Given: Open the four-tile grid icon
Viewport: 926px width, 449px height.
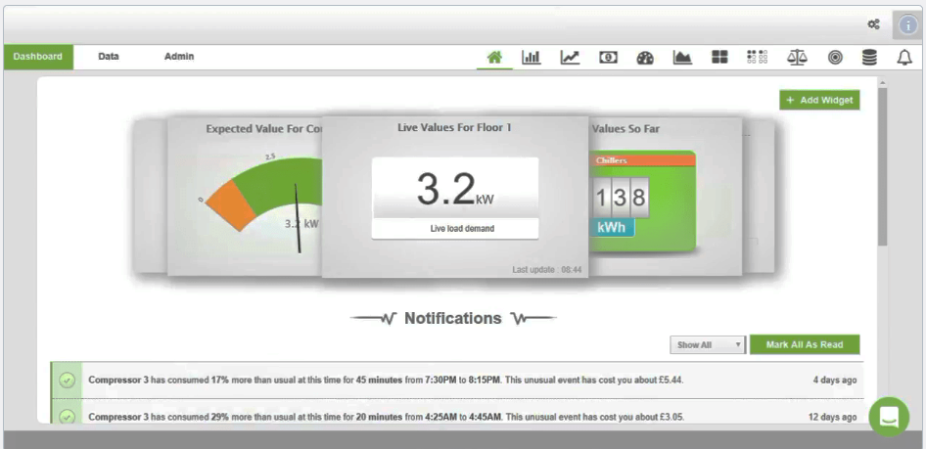Looking at the screenshot, I should (x=719, y=58).
